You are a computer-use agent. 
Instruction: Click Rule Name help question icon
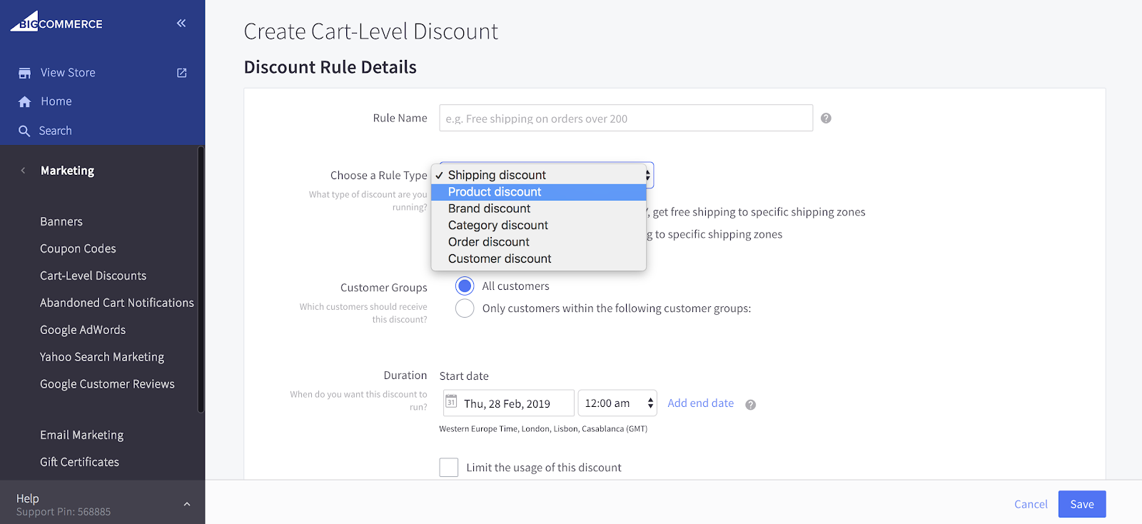[826, 119]
